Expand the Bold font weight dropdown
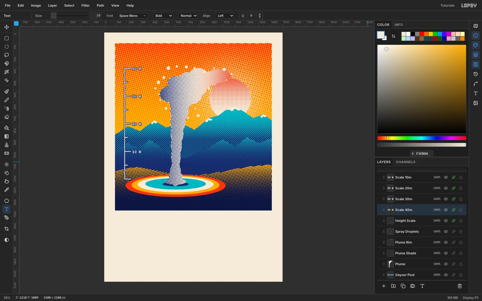Viewport: 482px width, 301px height. 163,16
